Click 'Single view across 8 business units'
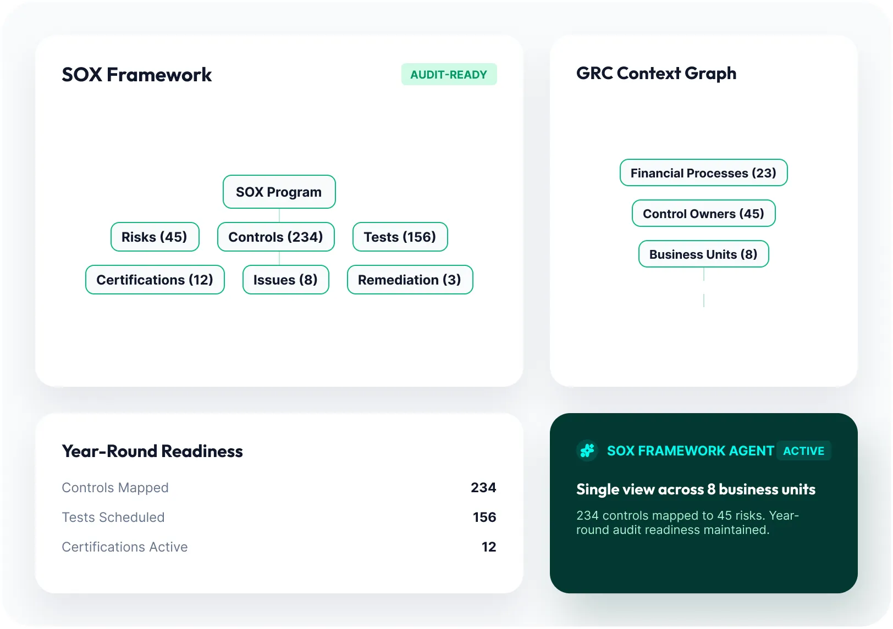 [696, 489]
